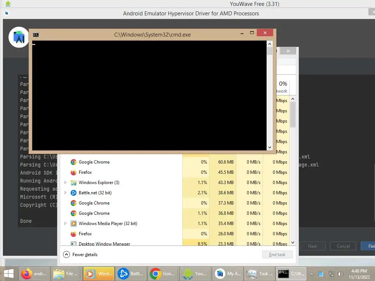Click Task Manager process list scroll-down arrow
Viewport: 375px width, 281px height.
click(x=293, y=243)
